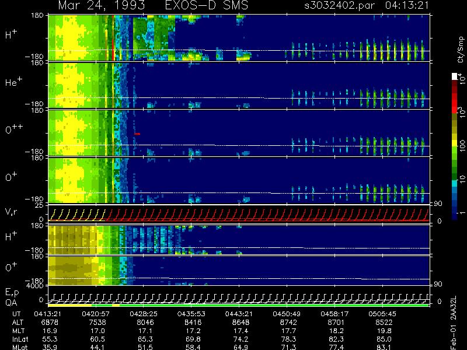
Task: Click the V,r axis tick value '25'
Action: pyautogui.click(x=40, y=205)
